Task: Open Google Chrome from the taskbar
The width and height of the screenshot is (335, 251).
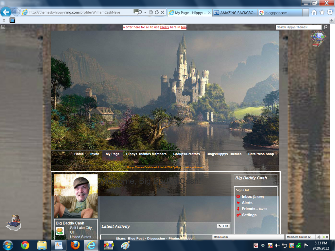Action: pos(25,245)
